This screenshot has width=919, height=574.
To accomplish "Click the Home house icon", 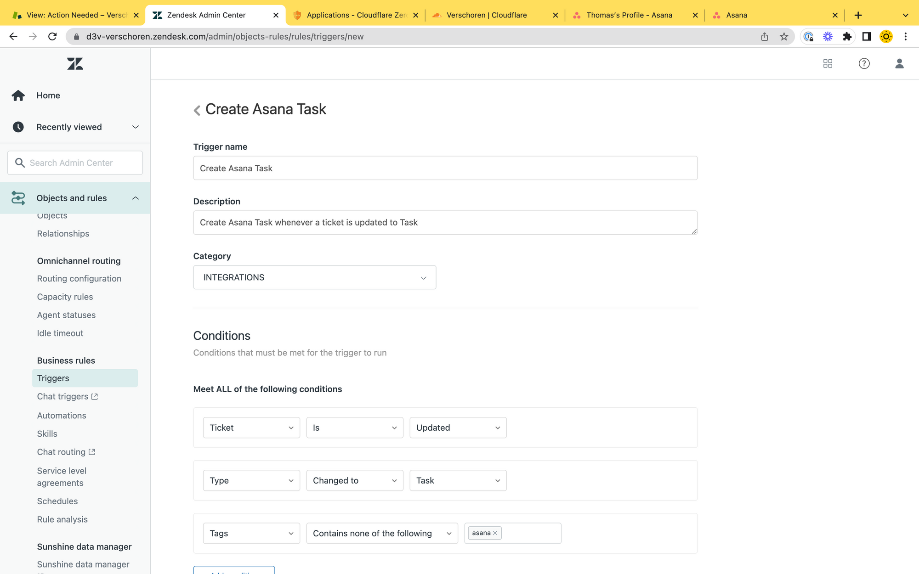I will [18, 96].
